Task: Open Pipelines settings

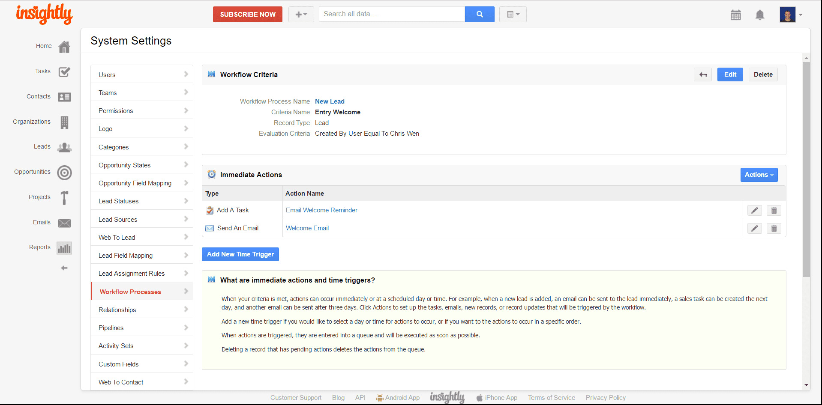Action: pos(142,328)
